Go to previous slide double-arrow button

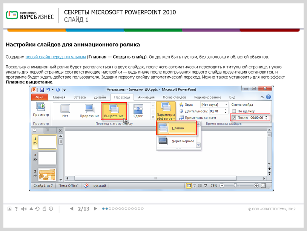click(x=269, y=169)
